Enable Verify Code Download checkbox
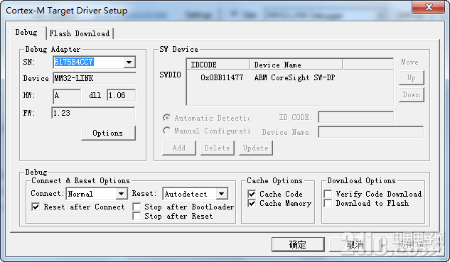The image size is (450, 262). click(x=328, y=194)
